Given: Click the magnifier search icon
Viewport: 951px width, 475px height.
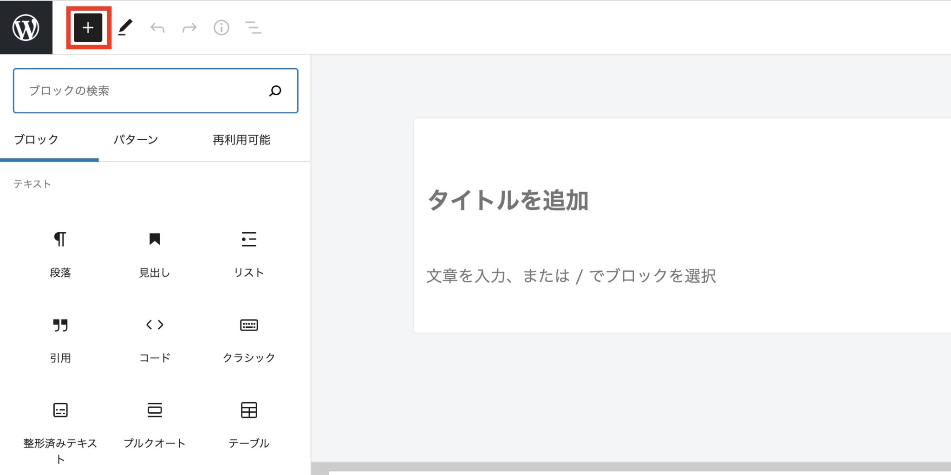Looking at the screenshot, I should pos(275,91).
